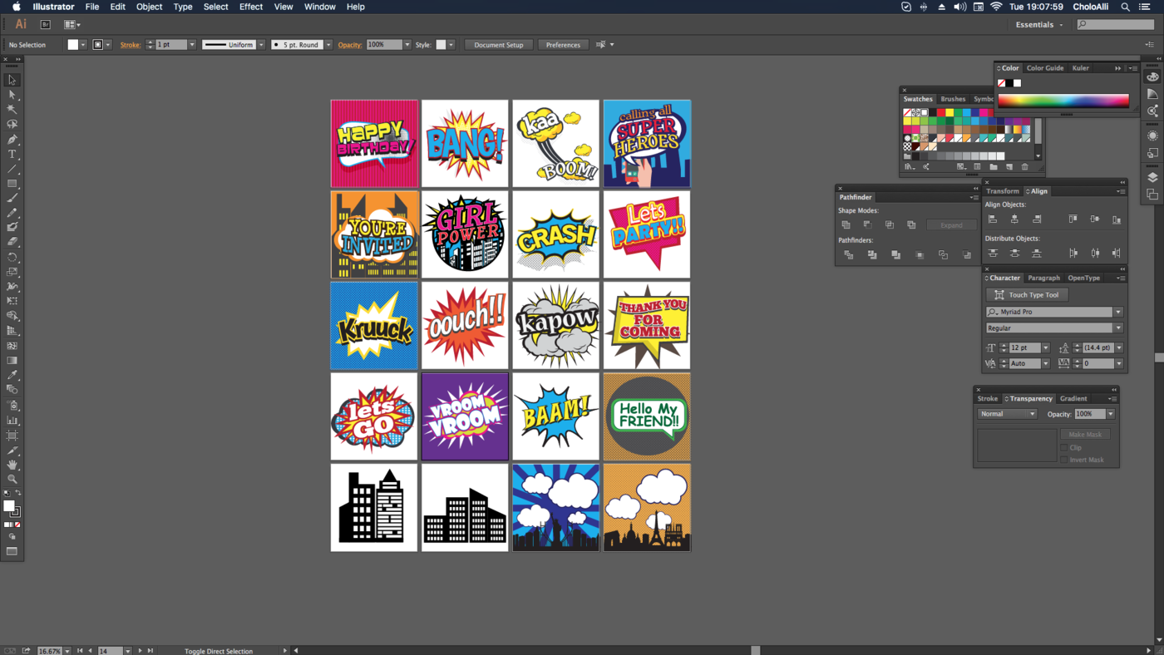This screenshot has width=1164, height=655.
Task: Click the Unite shape mode in Pathfinder
Action: [x=846, y=224]
